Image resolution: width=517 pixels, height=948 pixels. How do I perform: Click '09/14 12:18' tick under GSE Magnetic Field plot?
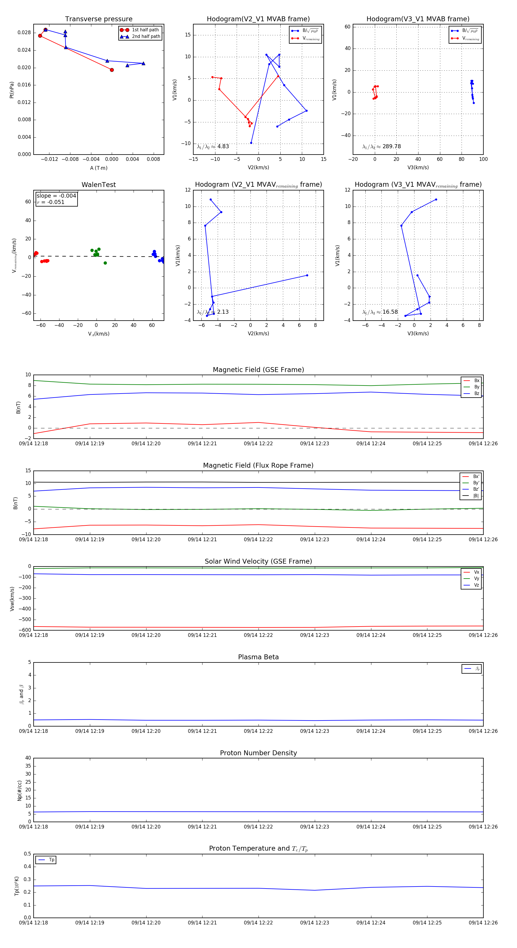coord(34,444)
